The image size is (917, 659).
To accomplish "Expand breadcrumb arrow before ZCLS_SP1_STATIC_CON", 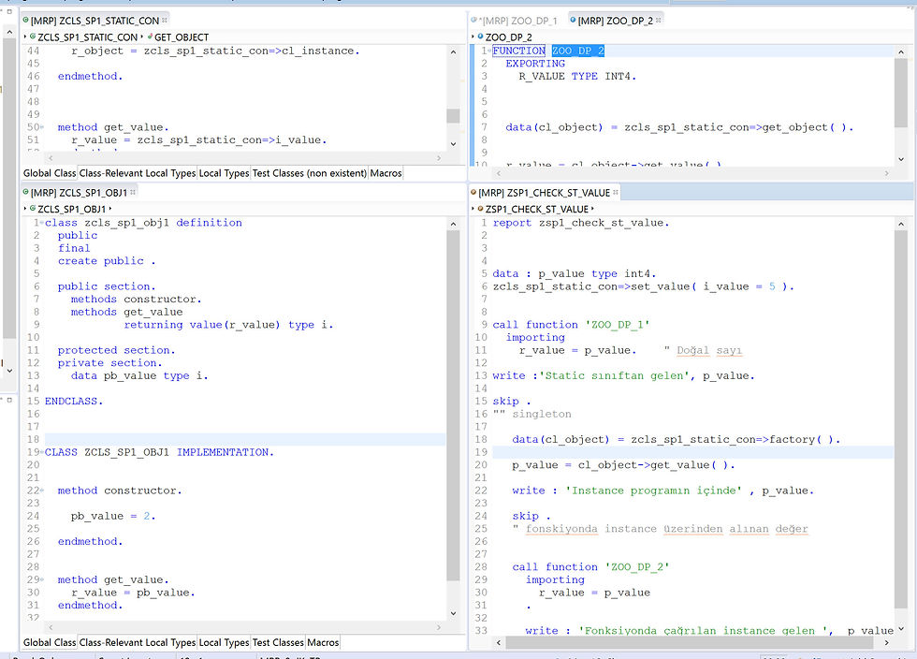I will [25, 37].
